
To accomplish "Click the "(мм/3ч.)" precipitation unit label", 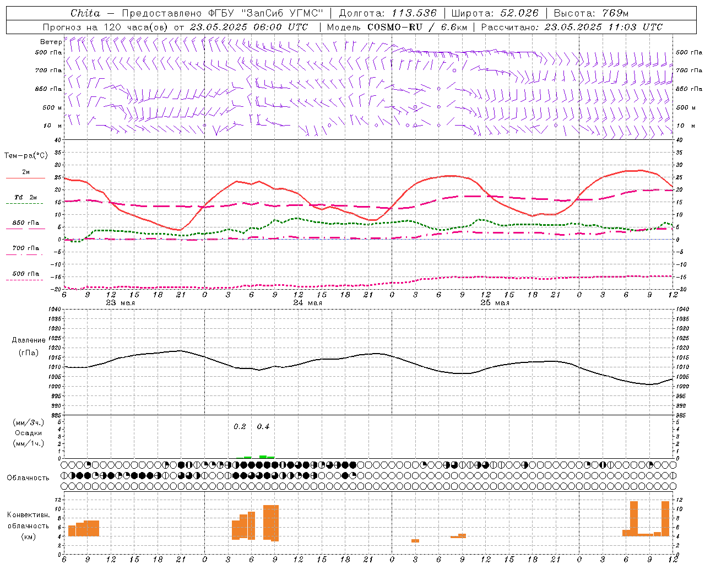I will [x=29, y=422].
